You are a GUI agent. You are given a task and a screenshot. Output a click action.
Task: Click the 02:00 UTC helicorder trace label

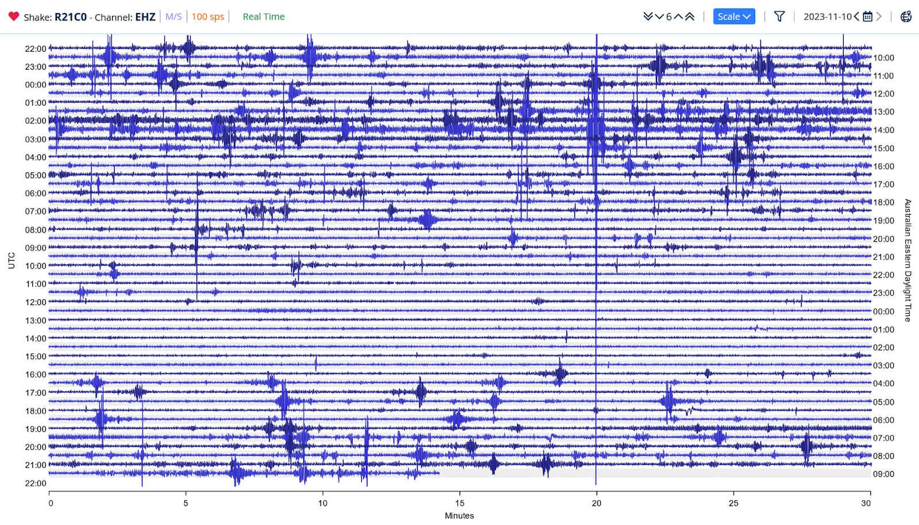coord(36,121)
